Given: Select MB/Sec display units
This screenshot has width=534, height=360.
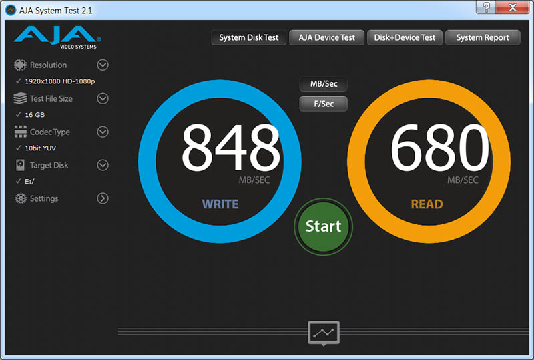Looking at the screenshot, I should pyautogui.click(x=324, y=84).
